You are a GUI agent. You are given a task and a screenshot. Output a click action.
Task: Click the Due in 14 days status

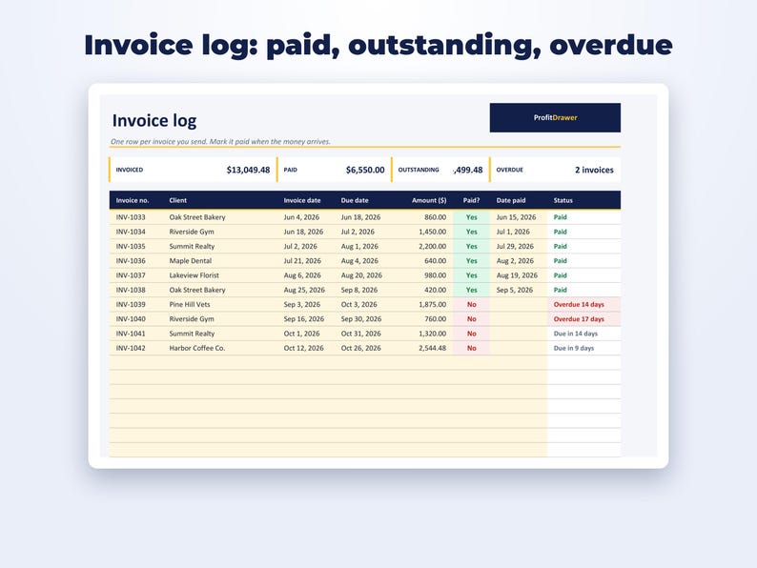pos(576,334)
